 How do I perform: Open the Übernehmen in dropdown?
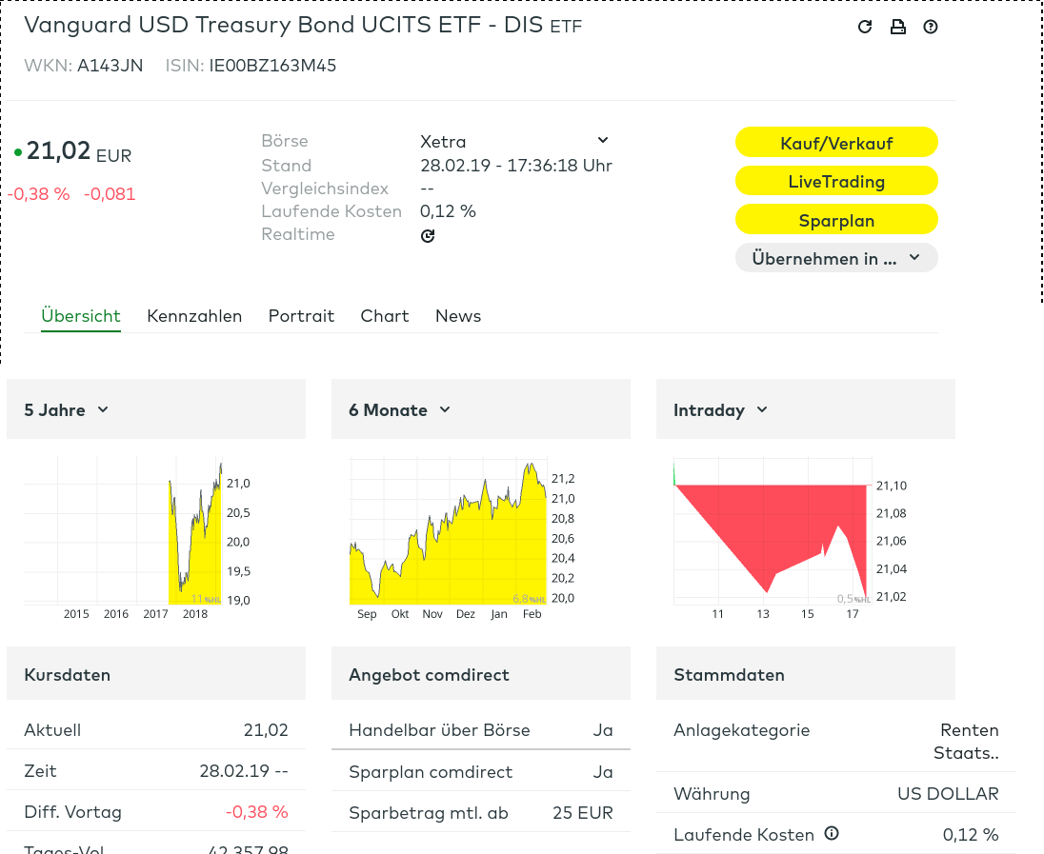(836, 258)
